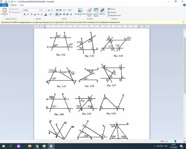The width and height of the screenshot is (186, 149).
Task: Click the insert Object icon
Action: [x=102, y=10]
